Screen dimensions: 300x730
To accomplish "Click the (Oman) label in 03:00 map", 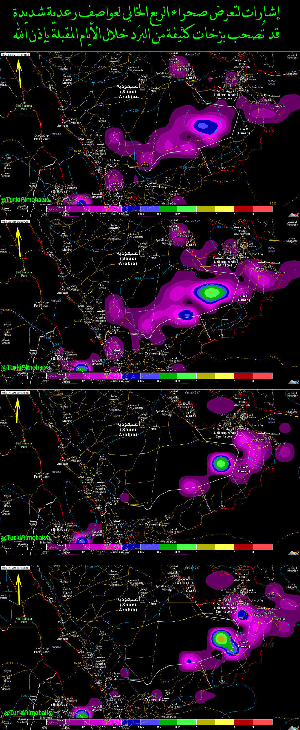I will (243, 471).
